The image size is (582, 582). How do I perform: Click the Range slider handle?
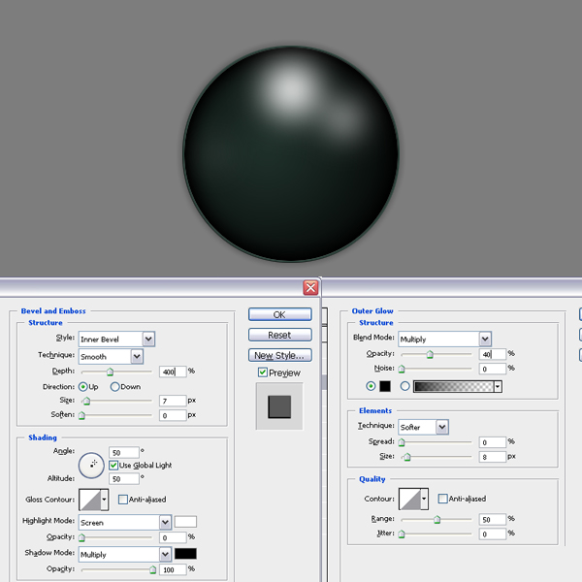pos(436,520)
